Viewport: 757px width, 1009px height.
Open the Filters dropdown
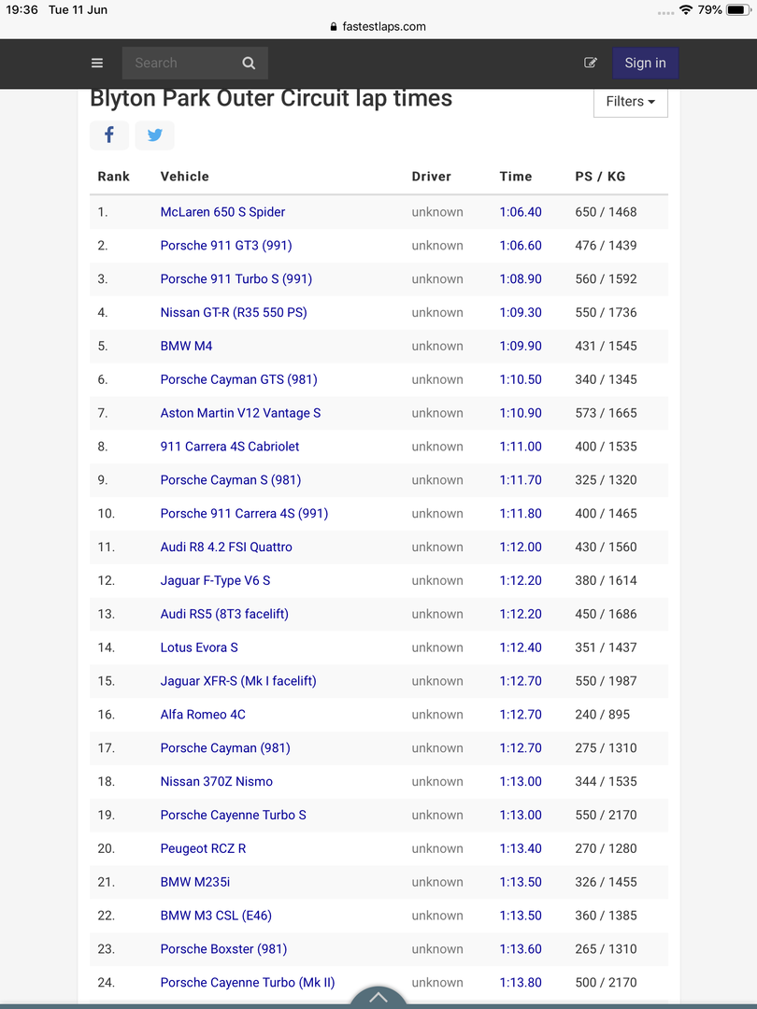(630, 101)
